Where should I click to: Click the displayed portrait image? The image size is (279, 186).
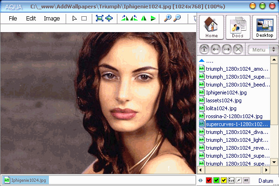pyautogui.click(x=98, y=103)
